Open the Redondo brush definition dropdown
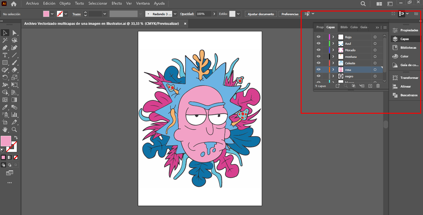 point(175,14)
